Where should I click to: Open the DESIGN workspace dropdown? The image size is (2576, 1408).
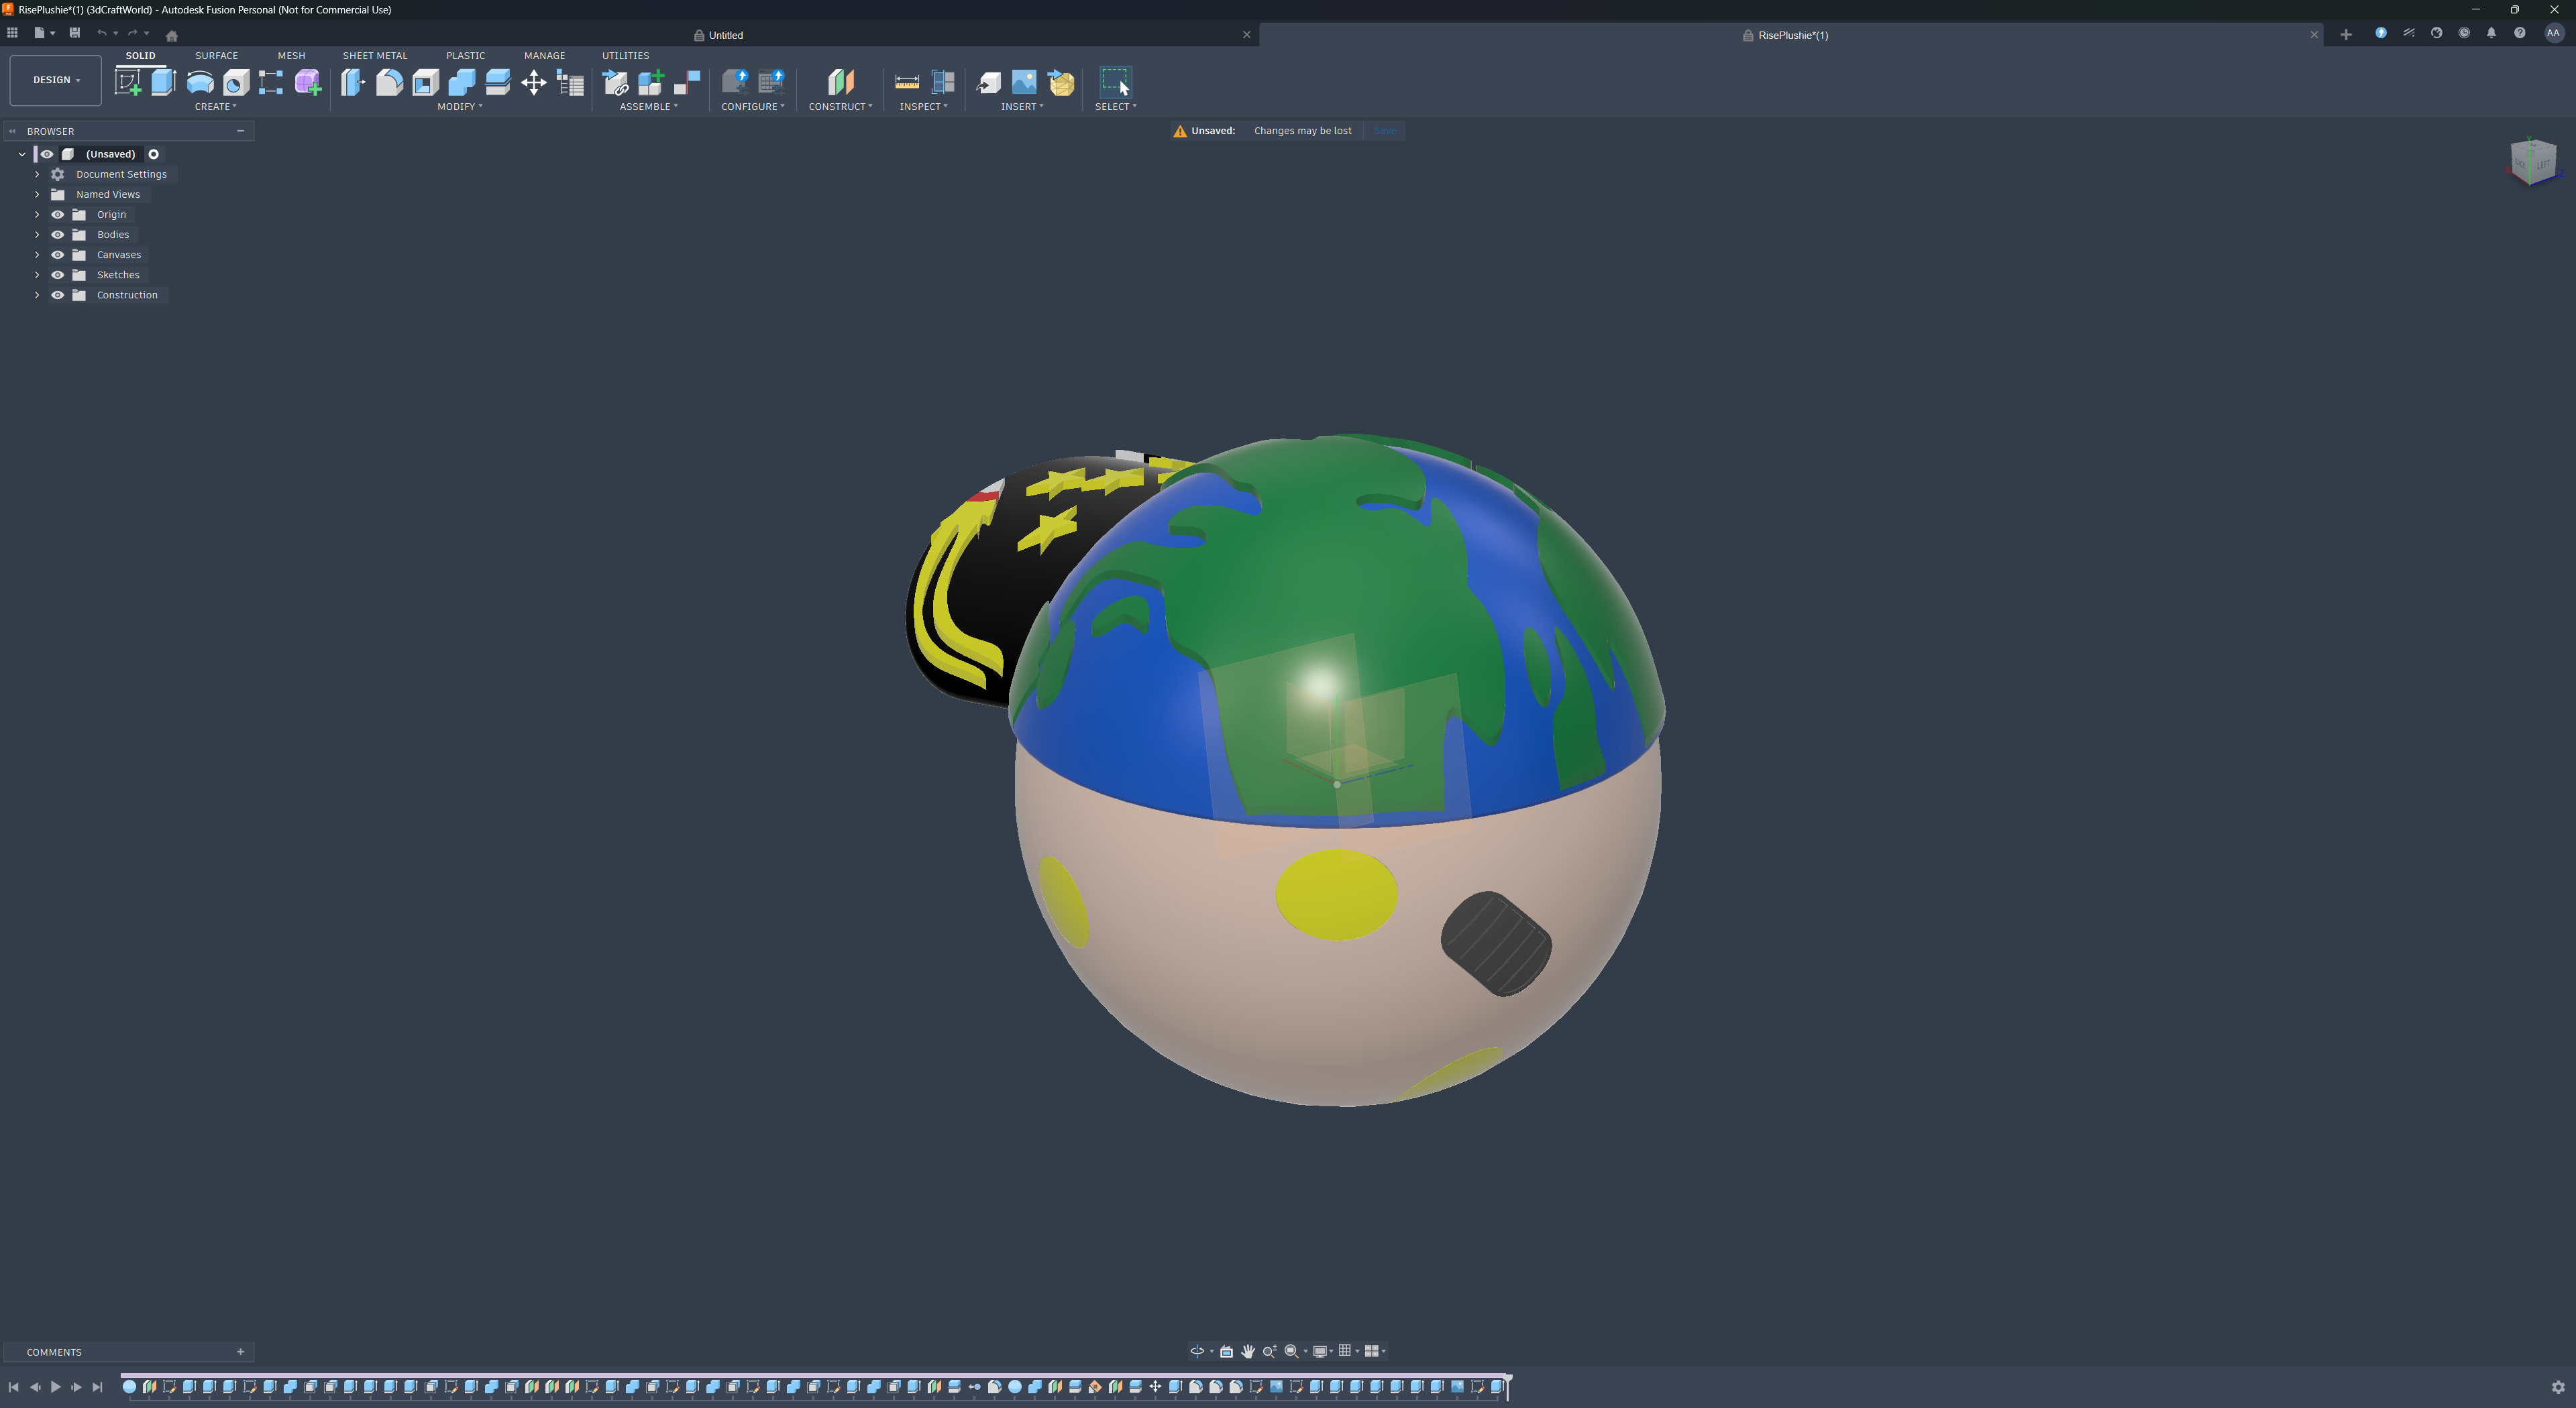click(x=56, y=80)
